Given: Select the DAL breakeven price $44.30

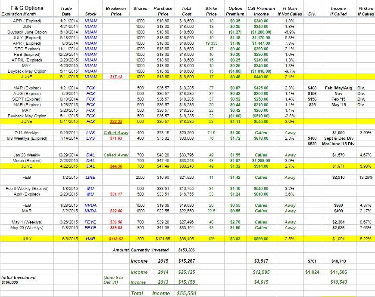Looking at the screenshot, I should click(116, 166).
